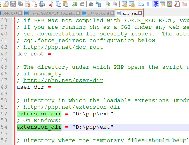Click "D:\php\ext" value on line 54
Image resolution: width=189 pixels, height=145 pixels.
click(93, 127)
